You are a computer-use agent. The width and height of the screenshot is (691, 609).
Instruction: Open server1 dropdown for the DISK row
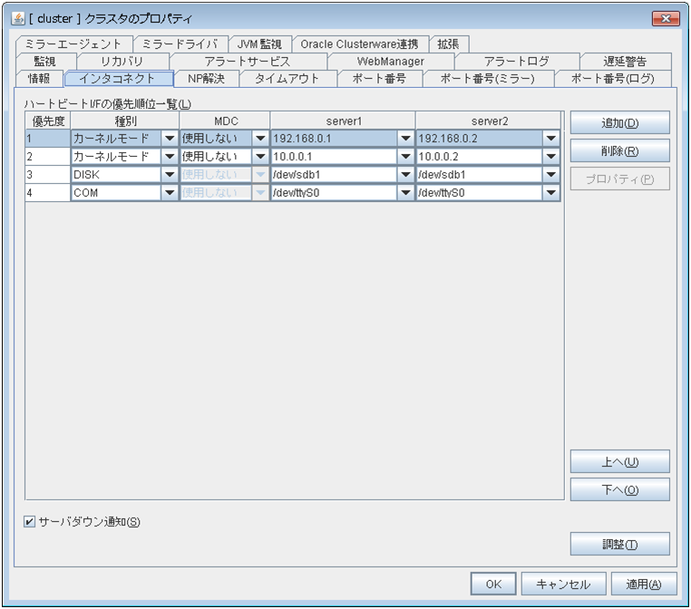[405, 175]
